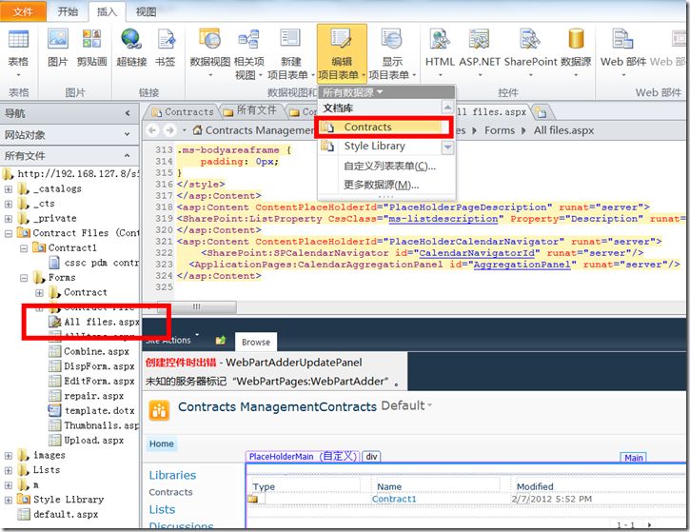Open All files.aspx in the file tree

pyautogui.click(x=101, y=322)
